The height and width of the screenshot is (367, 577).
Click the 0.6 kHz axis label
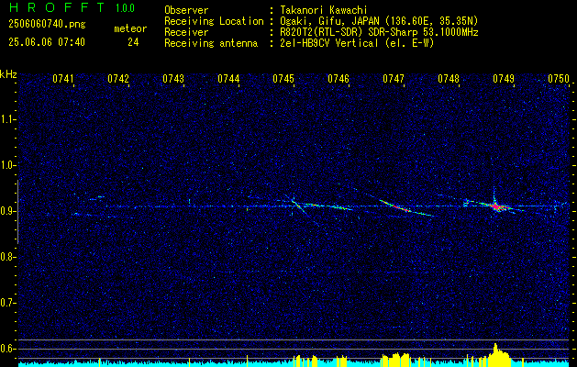7,349
